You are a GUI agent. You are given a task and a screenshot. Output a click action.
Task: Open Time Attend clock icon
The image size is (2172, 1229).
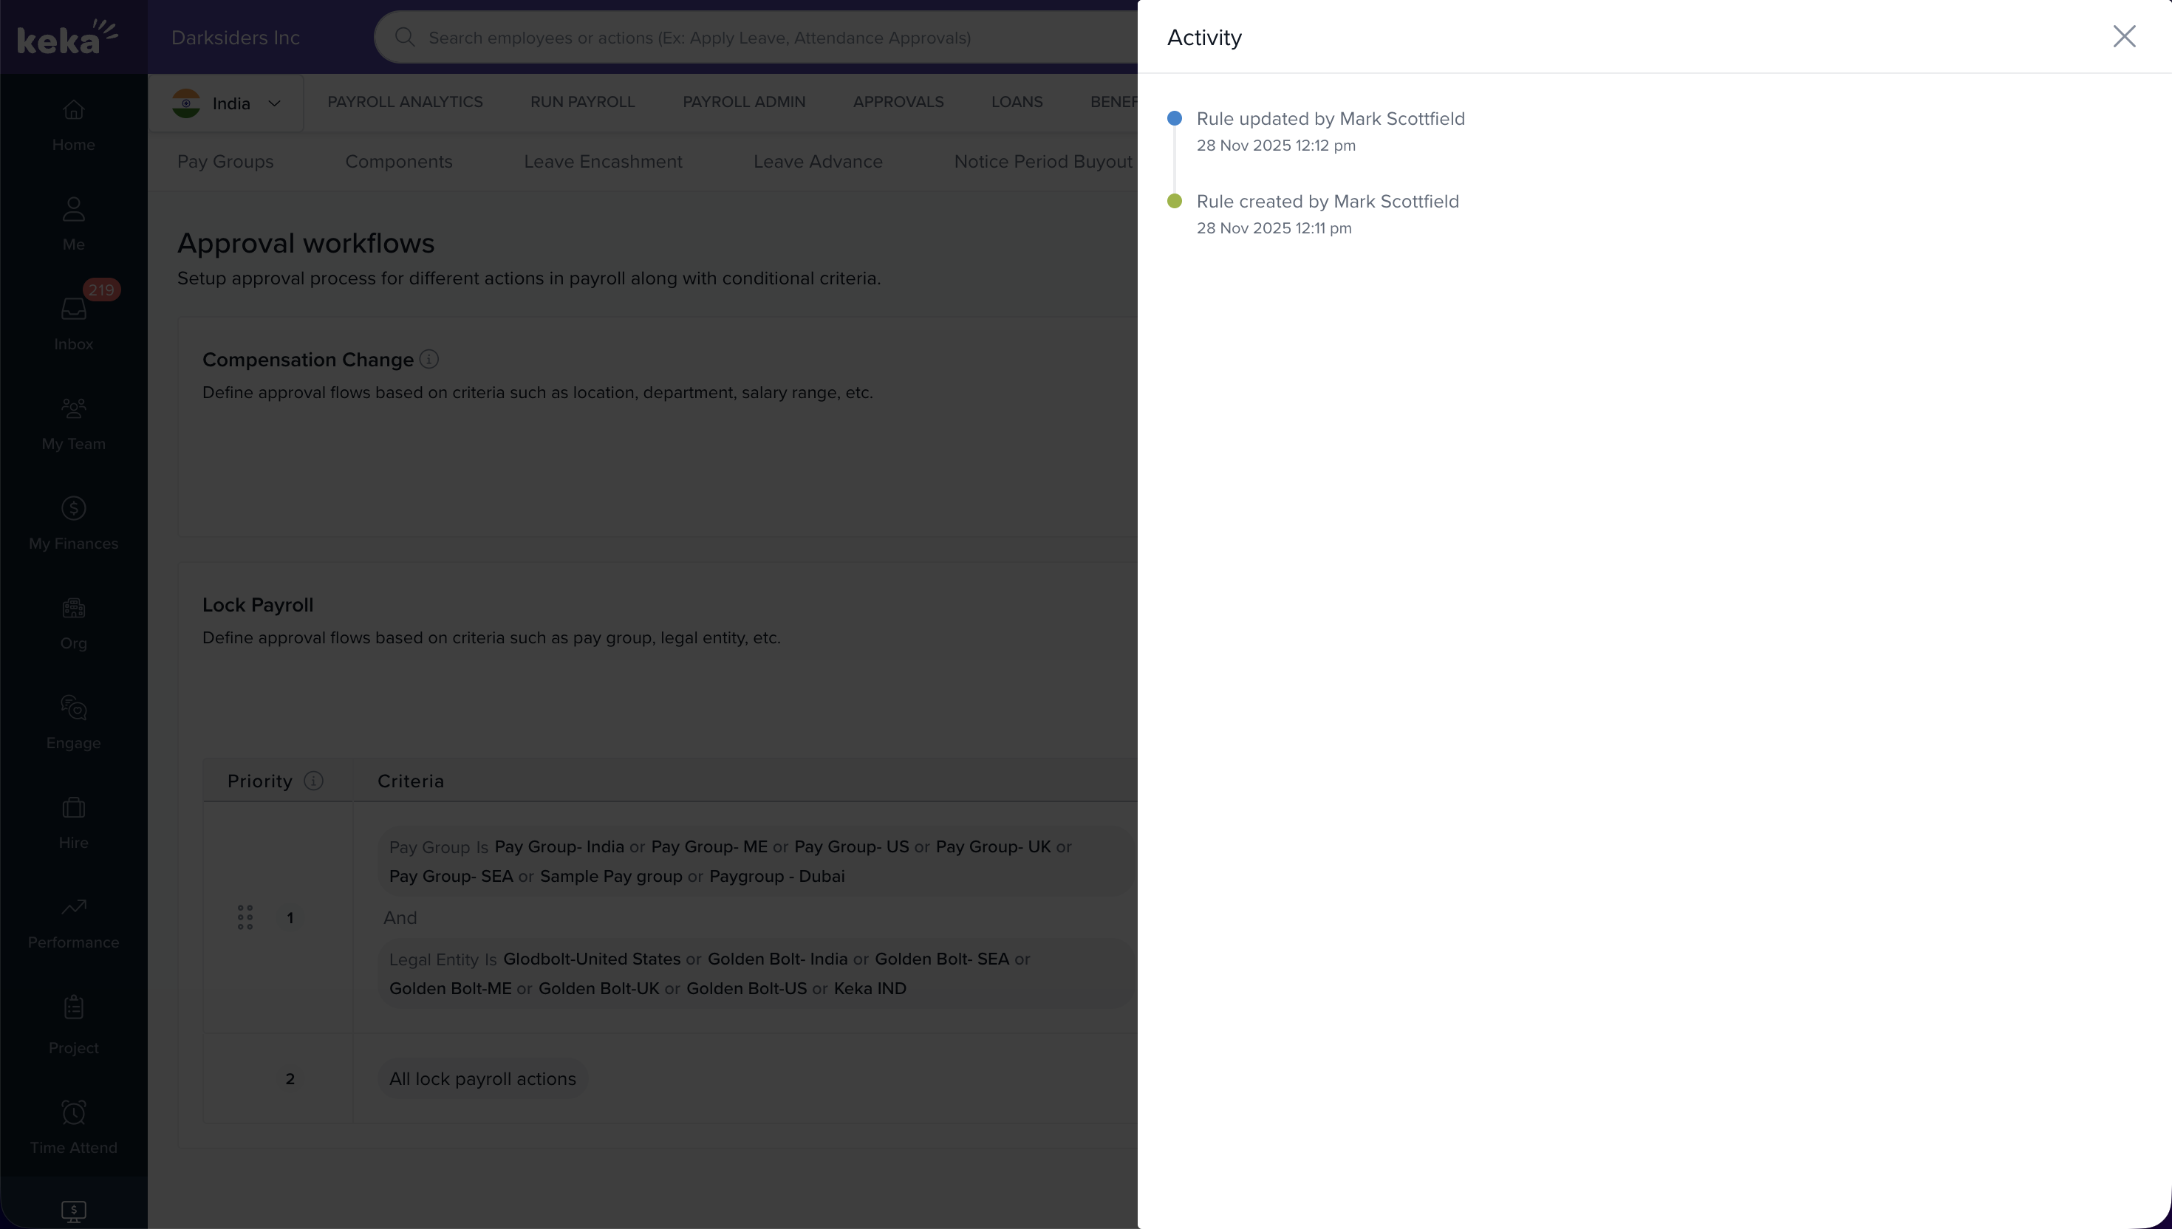click(73, 1112)
